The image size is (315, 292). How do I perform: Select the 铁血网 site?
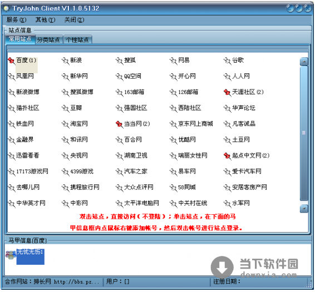point(25,124)
